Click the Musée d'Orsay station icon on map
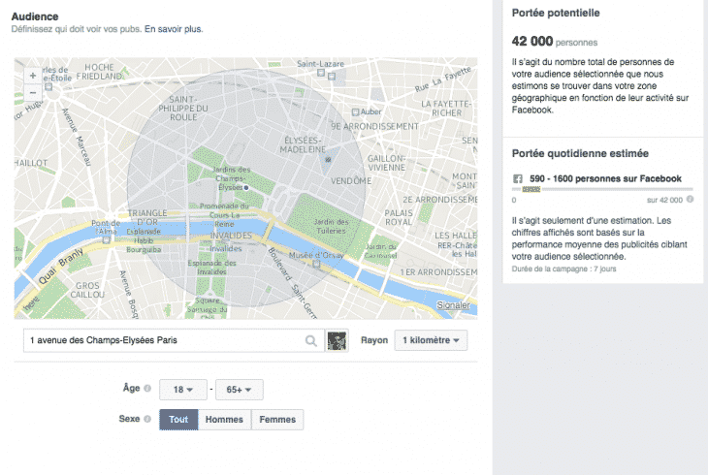 coord(316,264)
